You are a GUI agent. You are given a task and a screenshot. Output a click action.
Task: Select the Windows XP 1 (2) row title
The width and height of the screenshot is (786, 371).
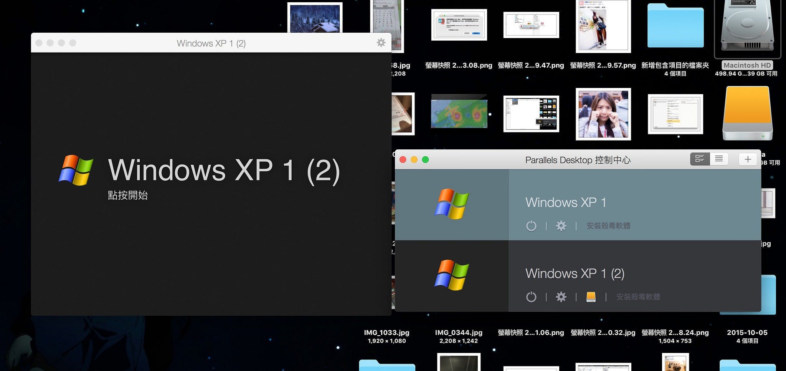[575, 273]
